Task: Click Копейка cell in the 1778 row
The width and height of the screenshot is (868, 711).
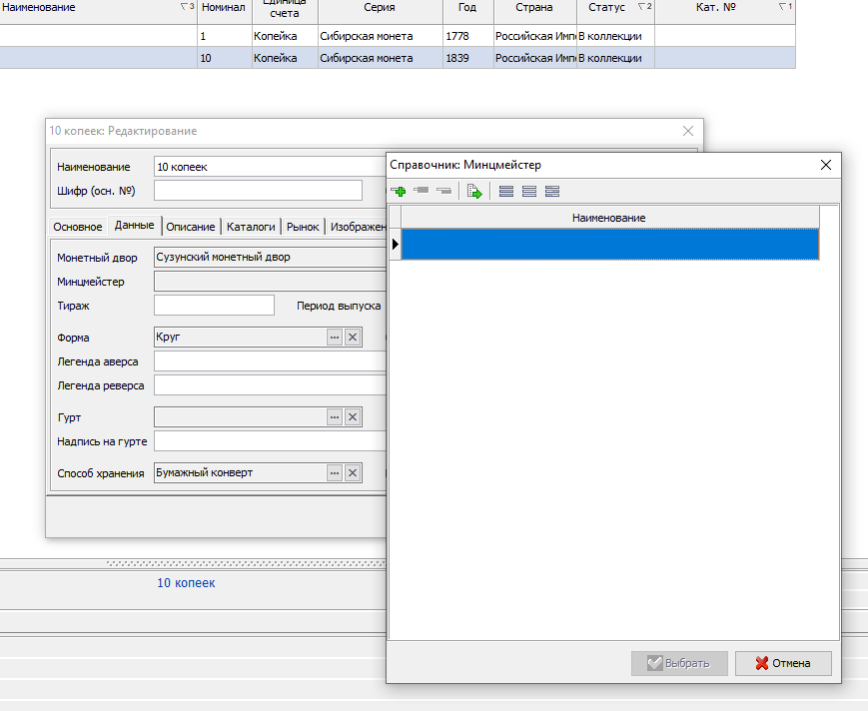Action: point(285,36)
